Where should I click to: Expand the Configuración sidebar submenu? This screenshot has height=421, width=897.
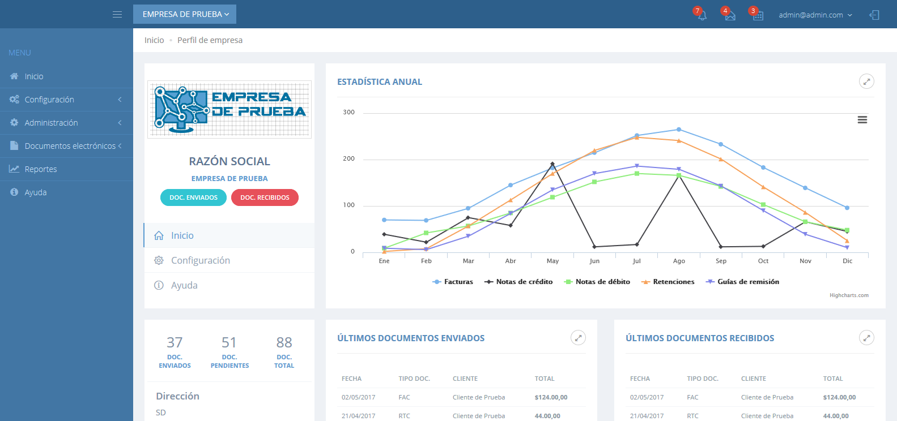click(66, 100)
